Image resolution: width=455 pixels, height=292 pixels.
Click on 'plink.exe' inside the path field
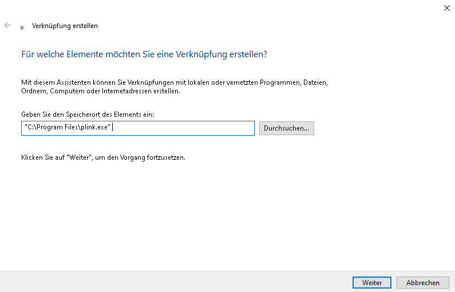click(93, 128)
